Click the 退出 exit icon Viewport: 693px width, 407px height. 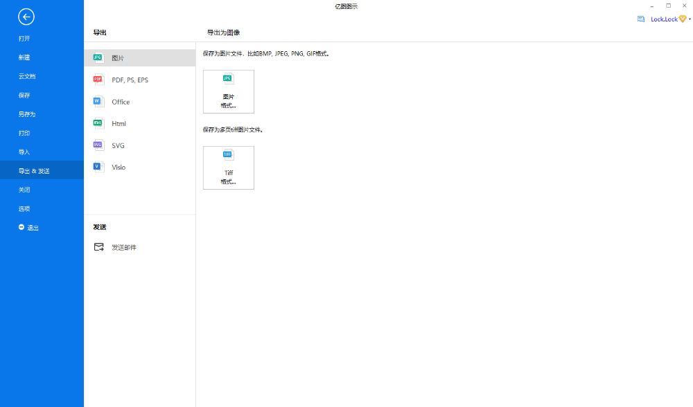[x=21, y=227]
